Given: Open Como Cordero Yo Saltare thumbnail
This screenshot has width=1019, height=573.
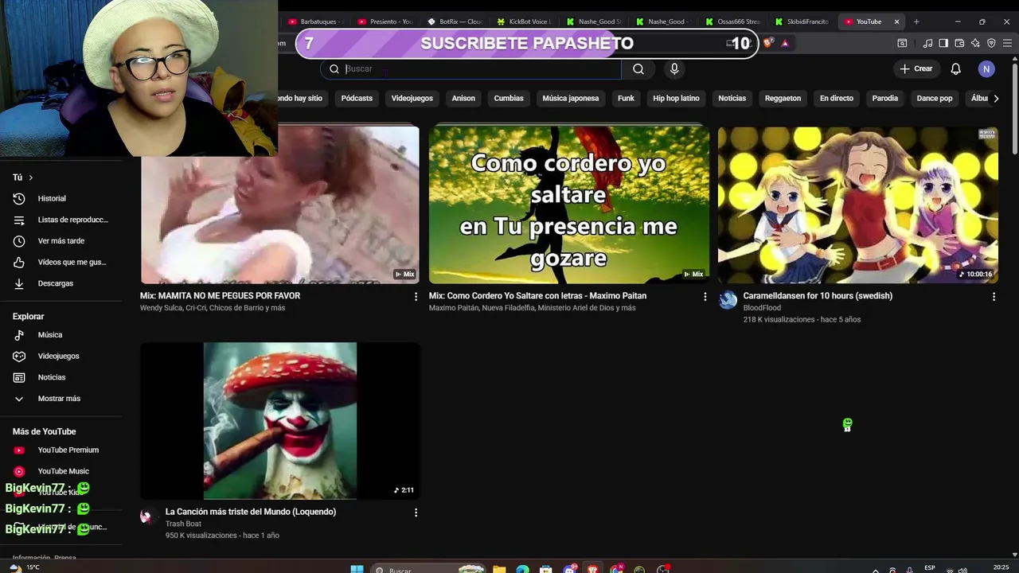Looking at the screenshot, I should point(569,205).
